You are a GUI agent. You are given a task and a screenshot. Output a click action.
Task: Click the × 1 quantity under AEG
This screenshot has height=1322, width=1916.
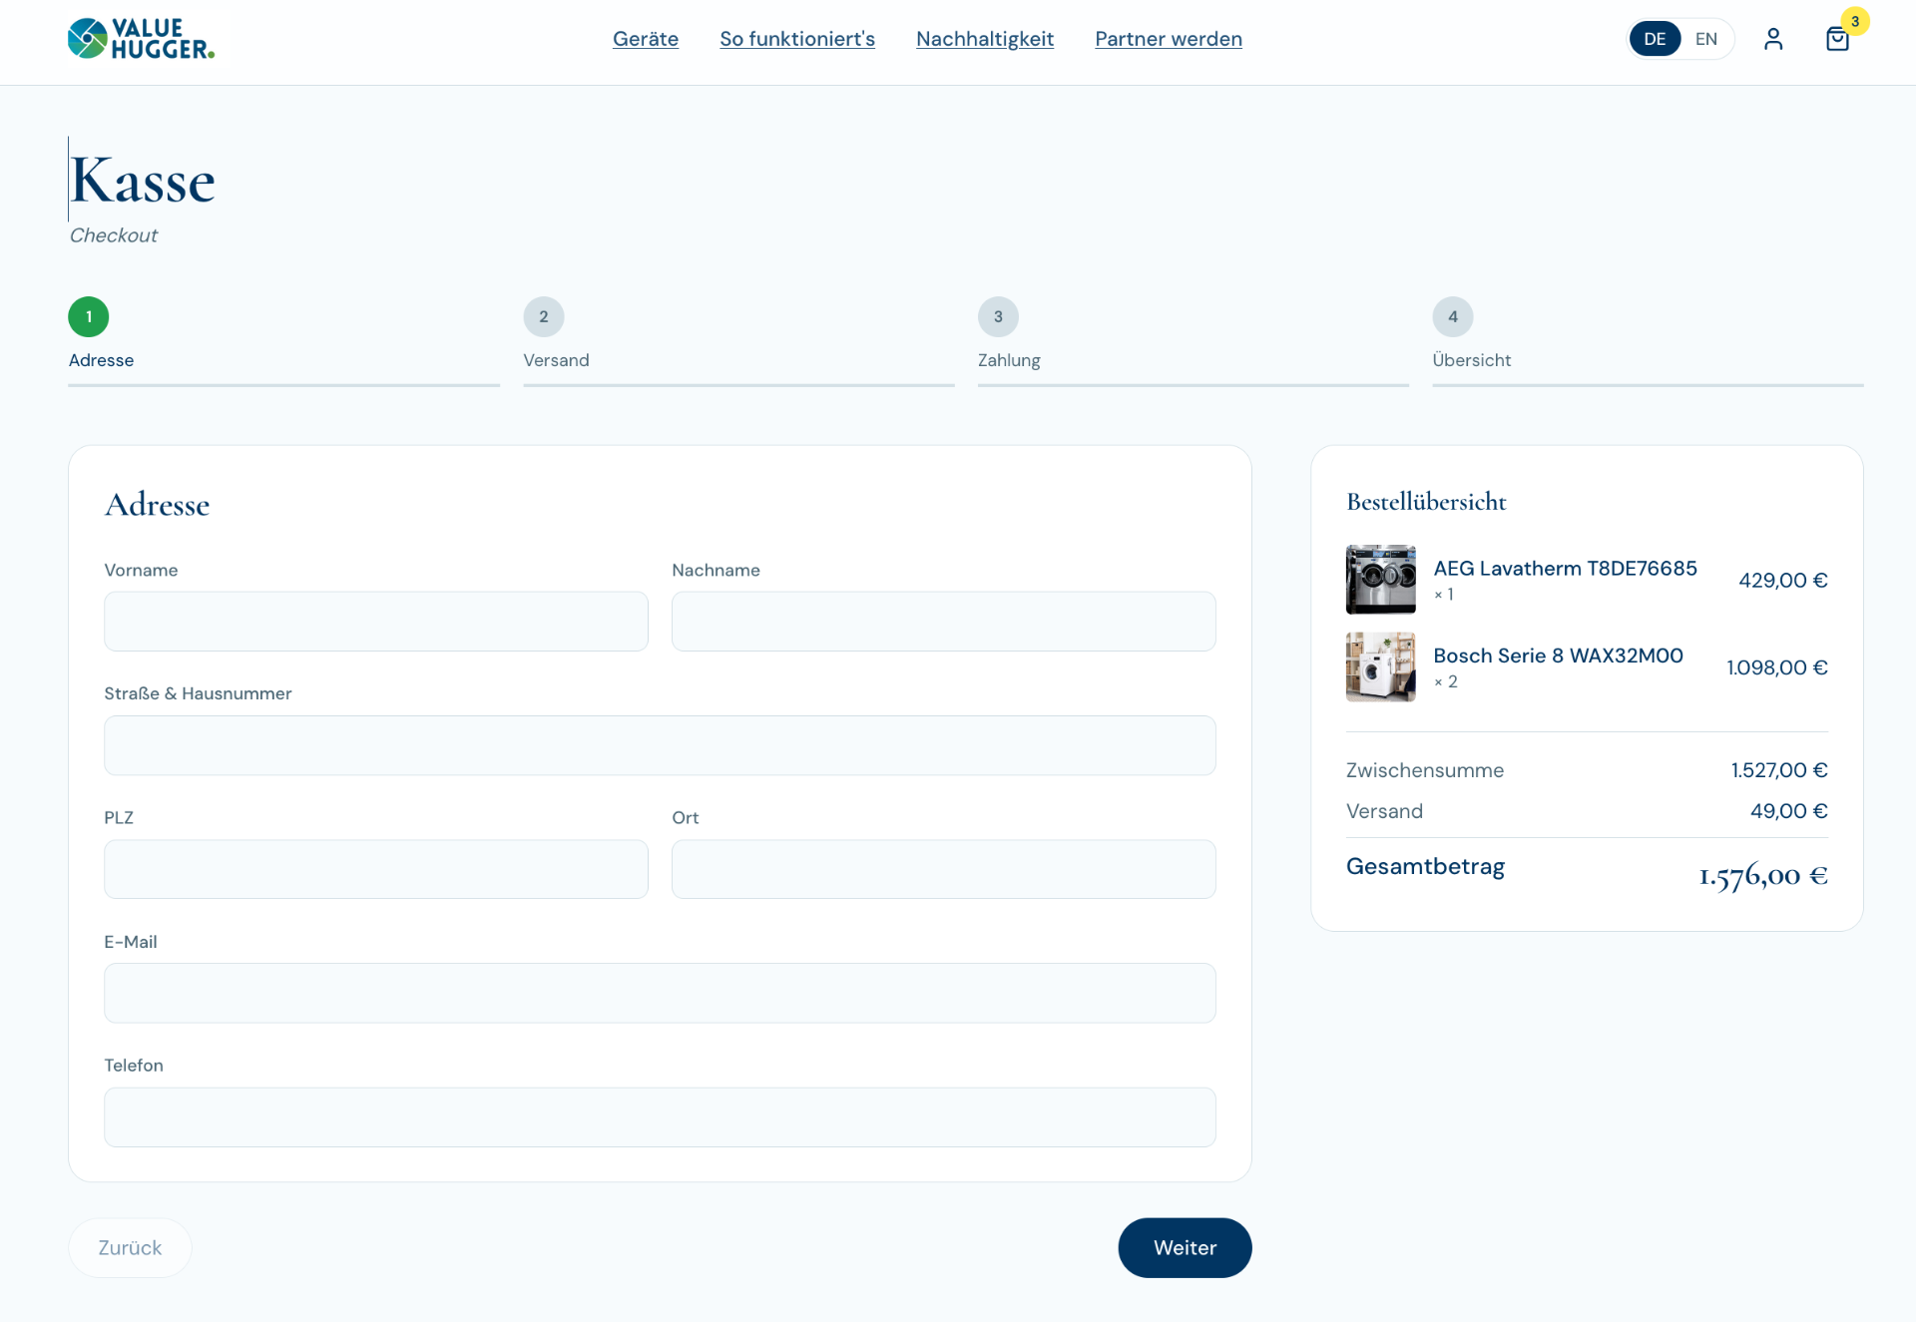(x=1444, y=595)
